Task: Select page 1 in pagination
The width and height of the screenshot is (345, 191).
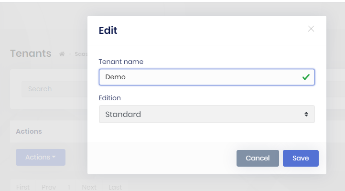Action: click(69, 187)
